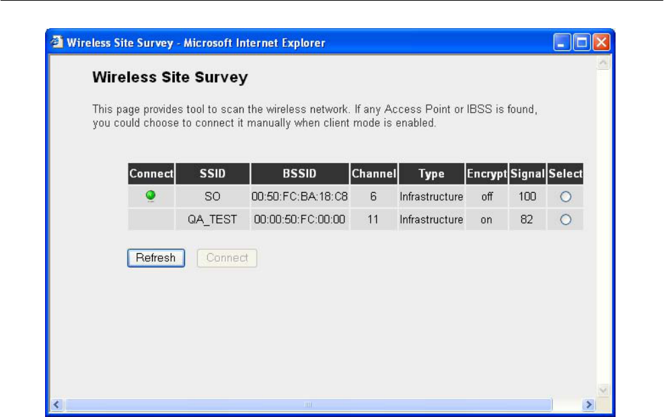Select the radio button for QA_TEST network
The image size is (664, 417).
click(x=565, y=220)
